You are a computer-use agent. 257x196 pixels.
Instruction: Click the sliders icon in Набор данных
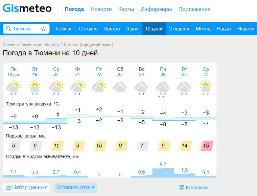[8, 188]
